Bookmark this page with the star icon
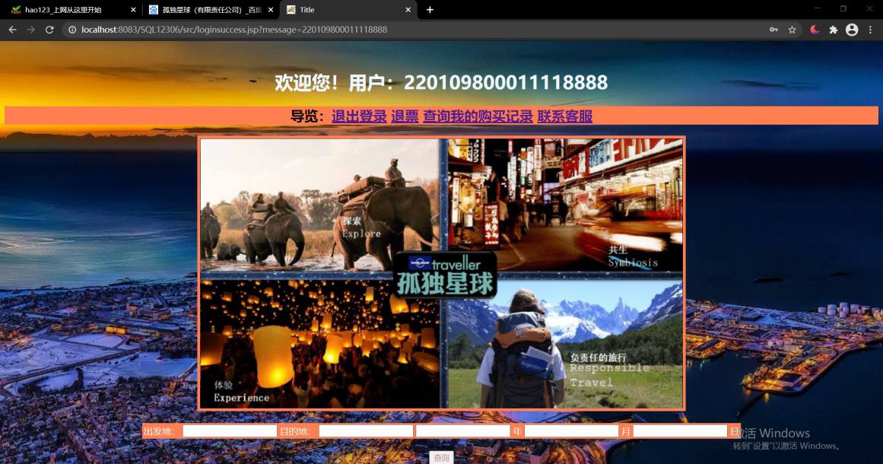The height and width of the screenshot is (464, 883). pyautogui.click(x=792, y=30)
